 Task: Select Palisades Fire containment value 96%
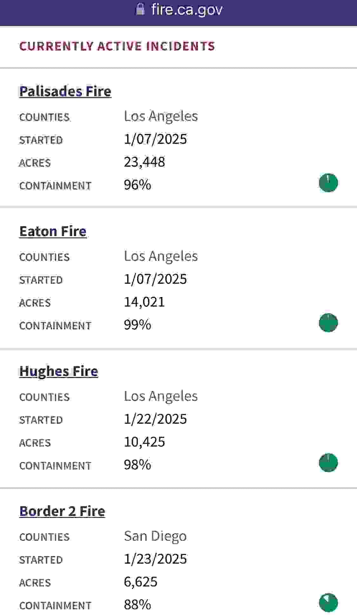coord(137,185)
